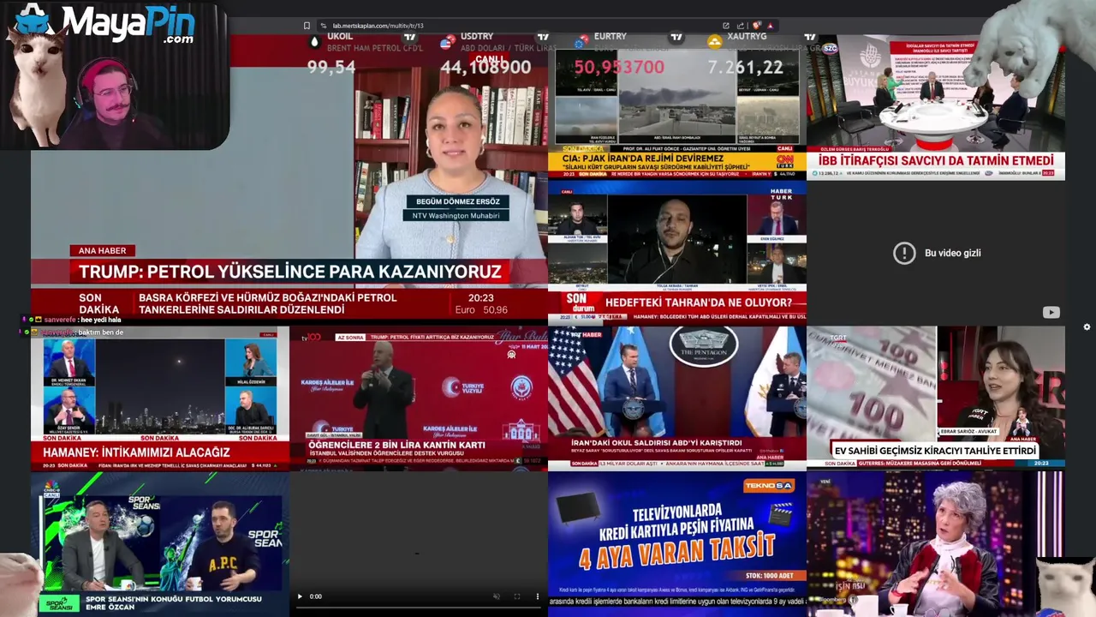This screenshot has height=617, width=1096.
Task: Click the EURTRY flag icon
Action: [581, 41]
